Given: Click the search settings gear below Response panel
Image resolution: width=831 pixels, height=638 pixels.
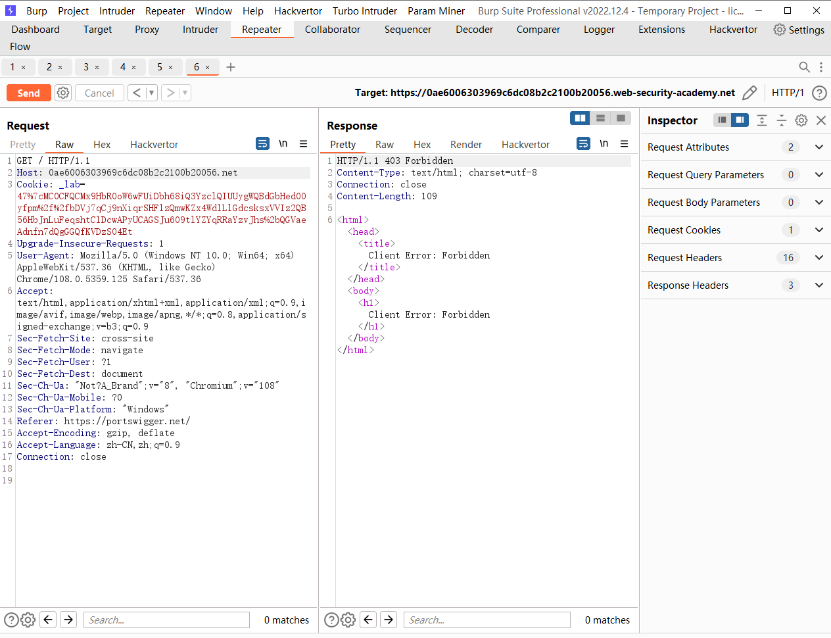Looking at the screenshot, I should pos(348,619).
